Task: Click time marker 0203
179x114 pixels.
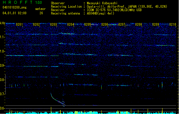Action: coord(54,25)
